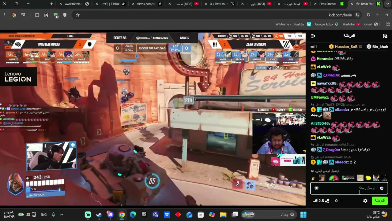Open Microsoft Edge from the taskbar
The height and width of the screenshot is (221, 392).
point(133,215)
